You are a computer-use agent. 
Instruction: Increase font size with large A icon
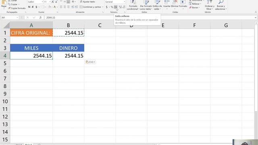tap(53, 2)
